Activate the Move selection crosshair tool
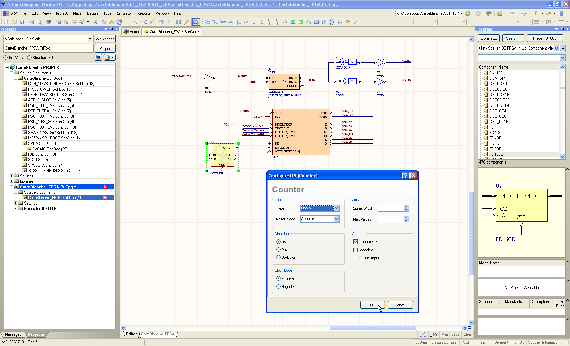This screenshot has height=346, width=570. [x=136, y=22]
